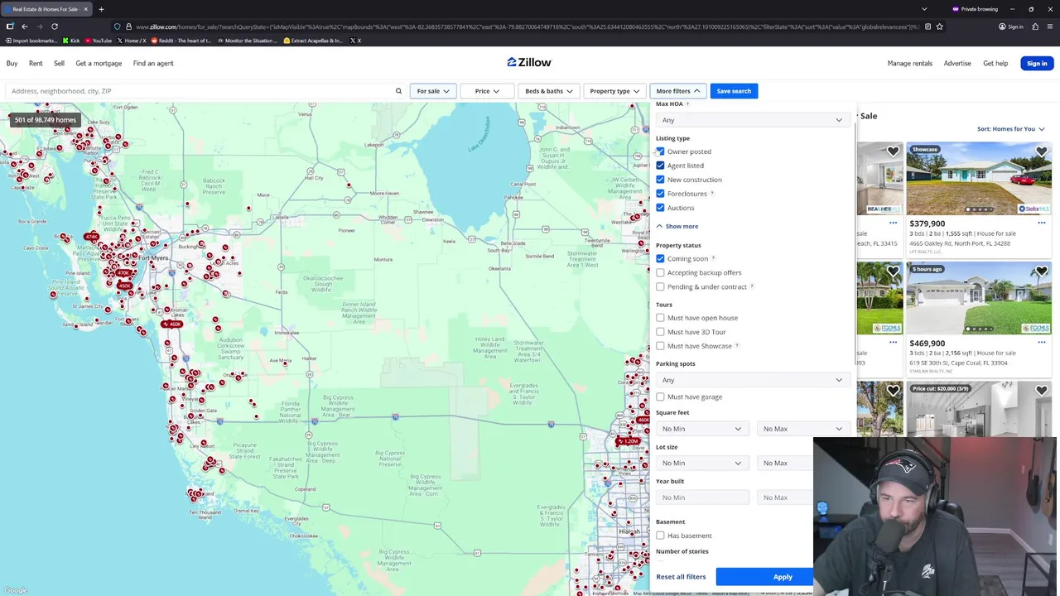Screen dimensions: 1060x596
Task: Check Must have open house
Action: pyautogui.click(x=660, y=318)
